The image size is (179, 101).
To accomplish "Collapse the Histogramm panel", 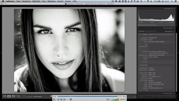I will (x=174, y=8).
